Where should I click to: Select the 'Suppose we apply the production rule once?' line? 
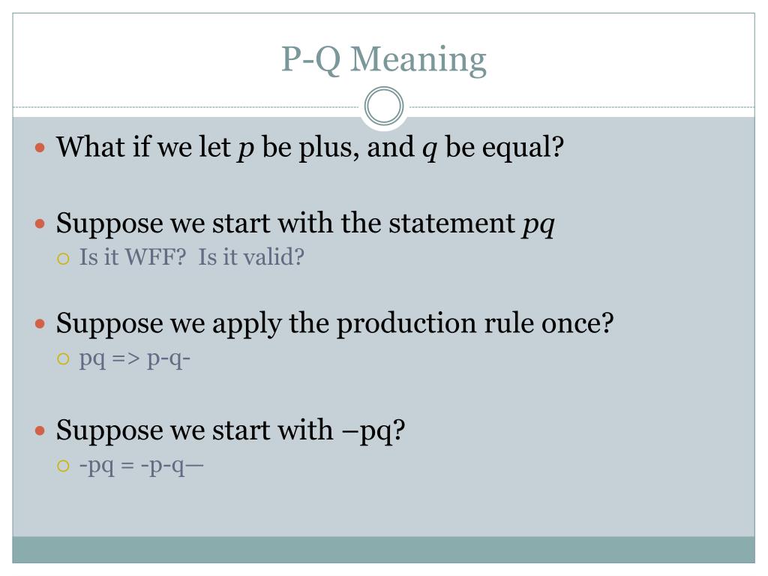click(x=335, y=323)
